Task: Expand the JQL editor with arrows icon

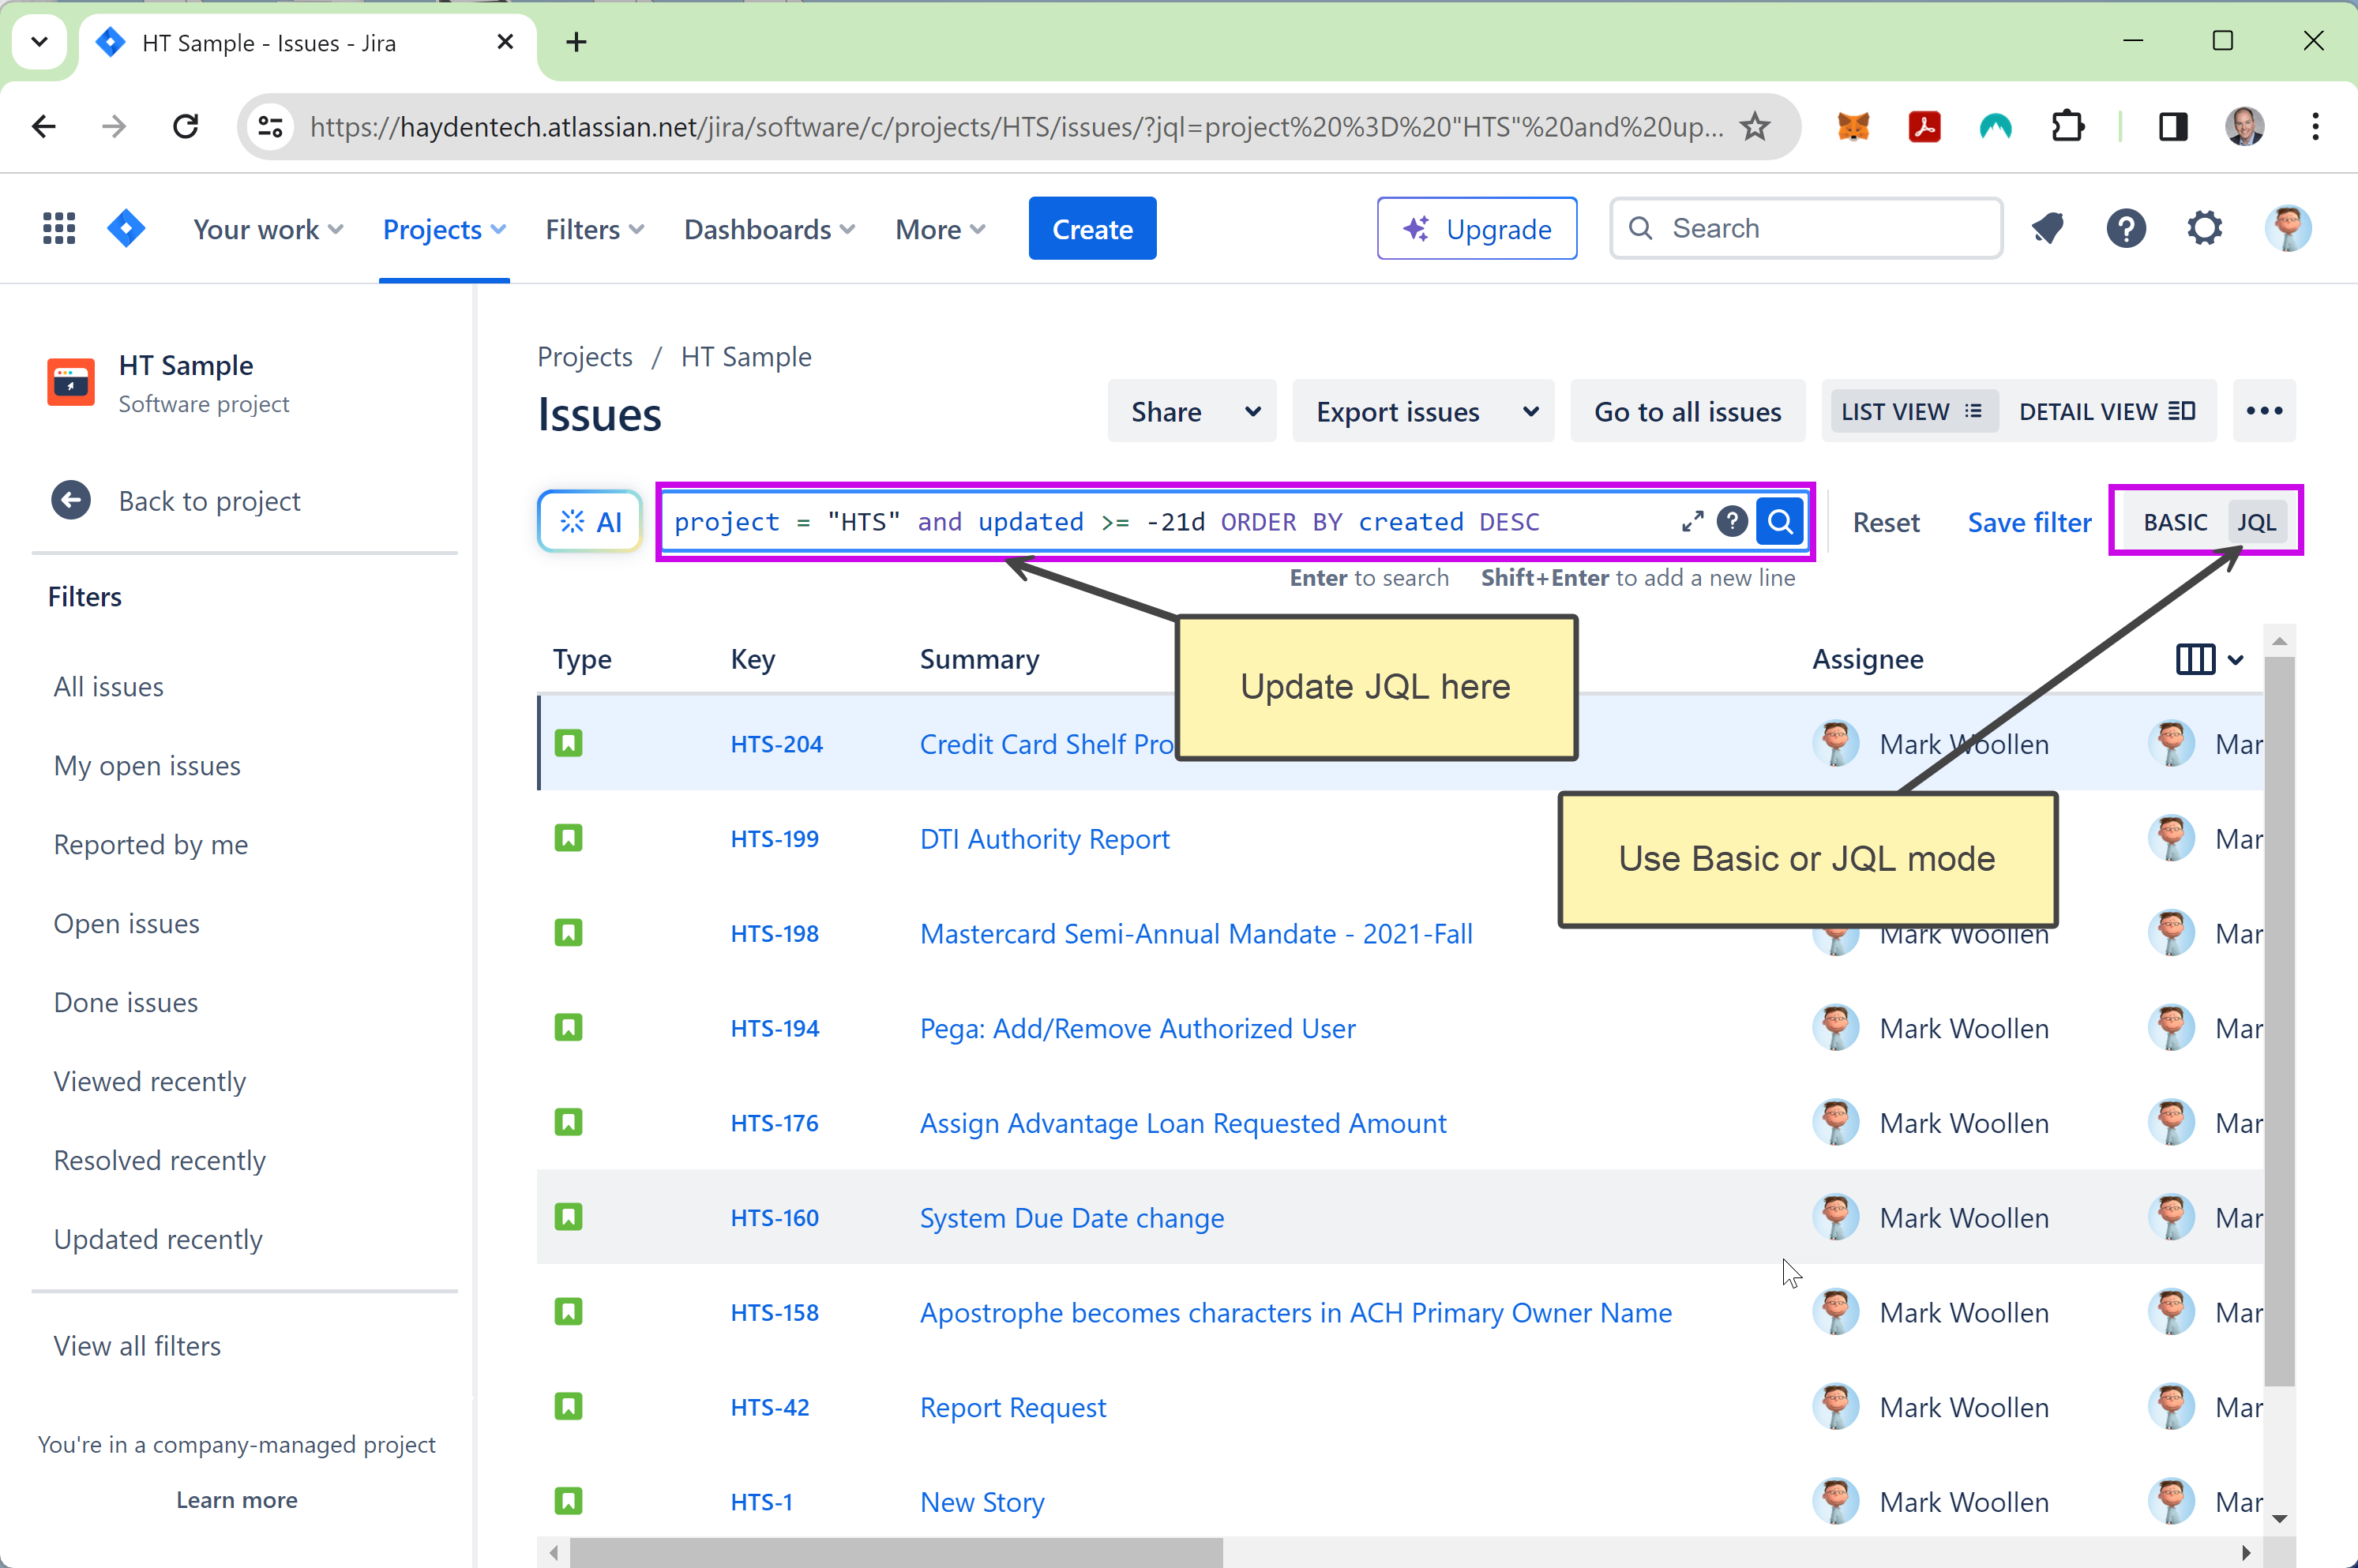Action: (1692, 522)
